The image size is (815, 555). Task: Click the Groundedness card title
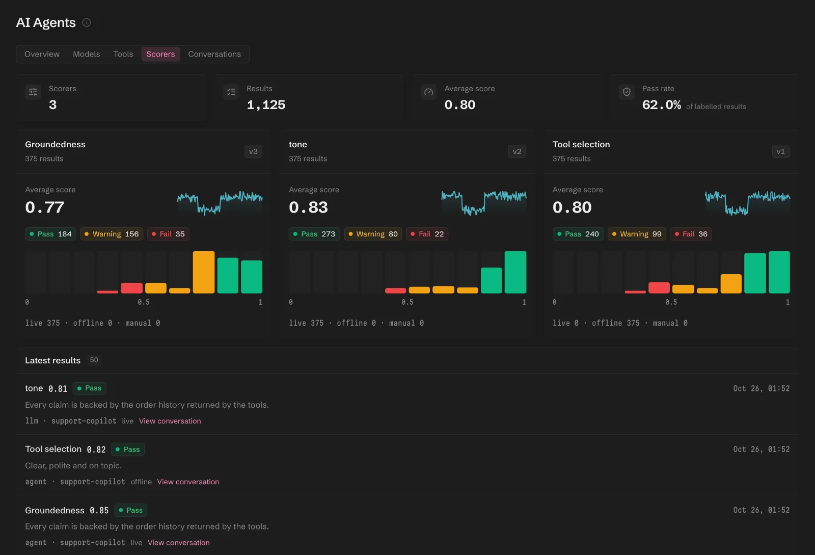coord(55,145)
